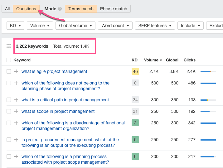This screenshot has width=223, height=168.
Task: Click the 'Total volume: 1.4K' text
Action: click(x=71, y=46)
